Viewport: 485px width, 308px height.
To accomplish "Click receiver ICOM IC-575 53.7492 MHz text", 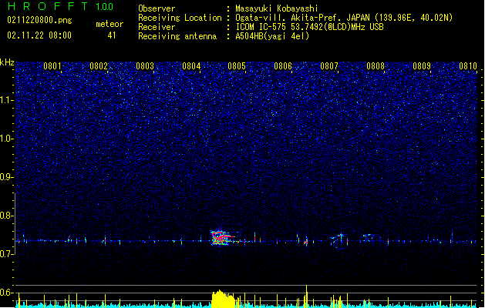I will click(x=310, y=27).
